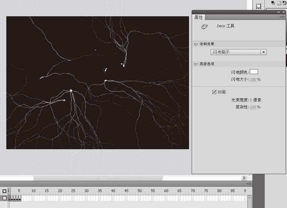Click frame number 10 on timeline ruler
This screenshot has width=287, height=208.
(33, 191)
